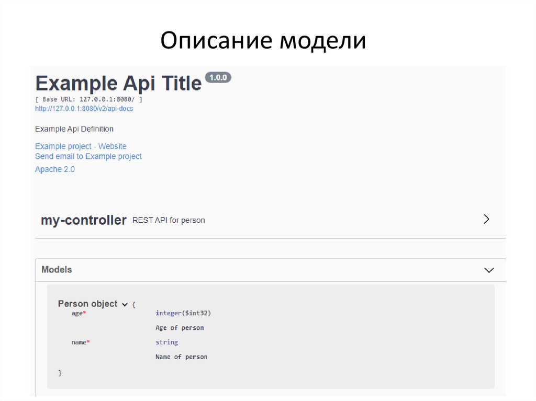Click the Models section header
Viewport: 536px width, 401px height.
tap(57, 270)
